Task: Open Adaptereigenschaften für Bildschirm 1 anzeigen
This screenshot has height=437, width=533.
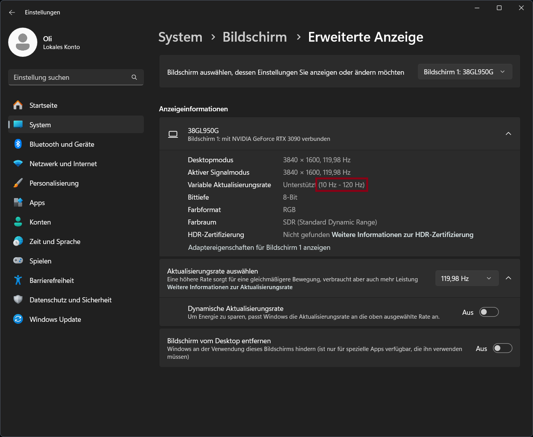Action: (x=259, y=247)
